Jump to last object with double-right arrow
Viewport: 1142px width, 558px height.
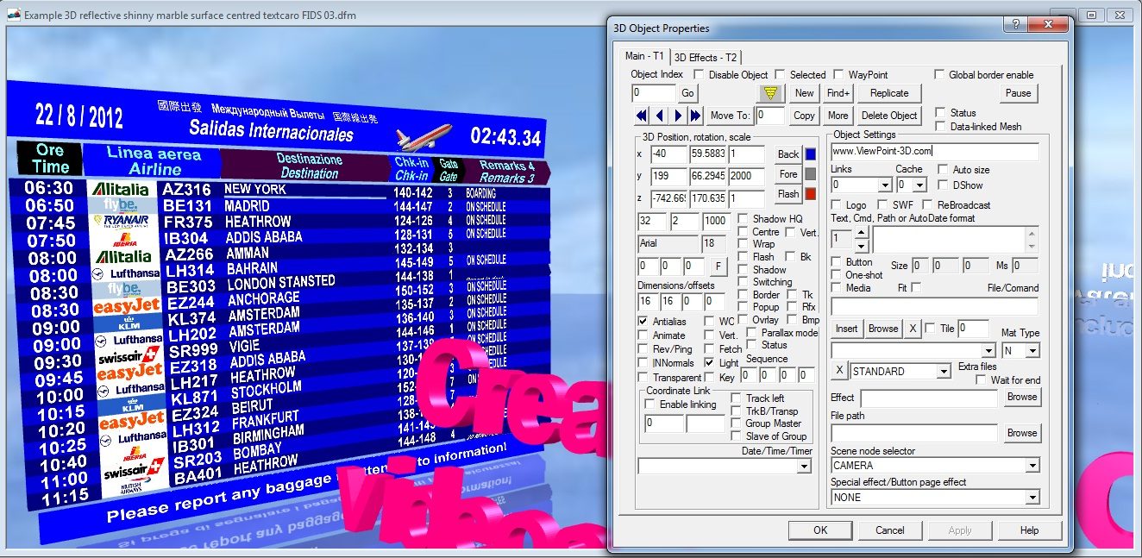pyautogui.click(x=696, y=116)
